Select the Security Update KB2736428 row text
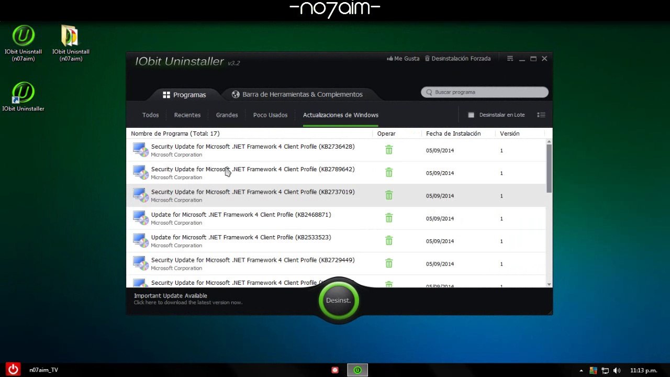The height and width of the screenshot is (377, 670). pyautogui.click(x=253, y=147)
